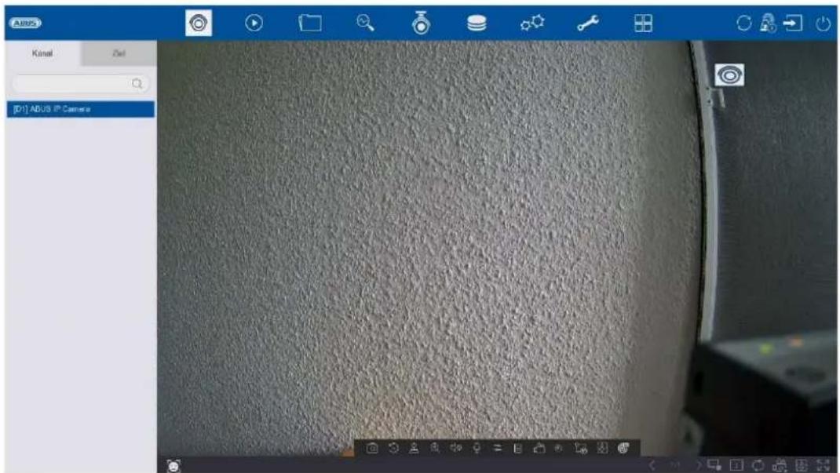This screenshot has width=840, height=473.
Task: Switch to the Ziel tab
Action: pos(119,53)
